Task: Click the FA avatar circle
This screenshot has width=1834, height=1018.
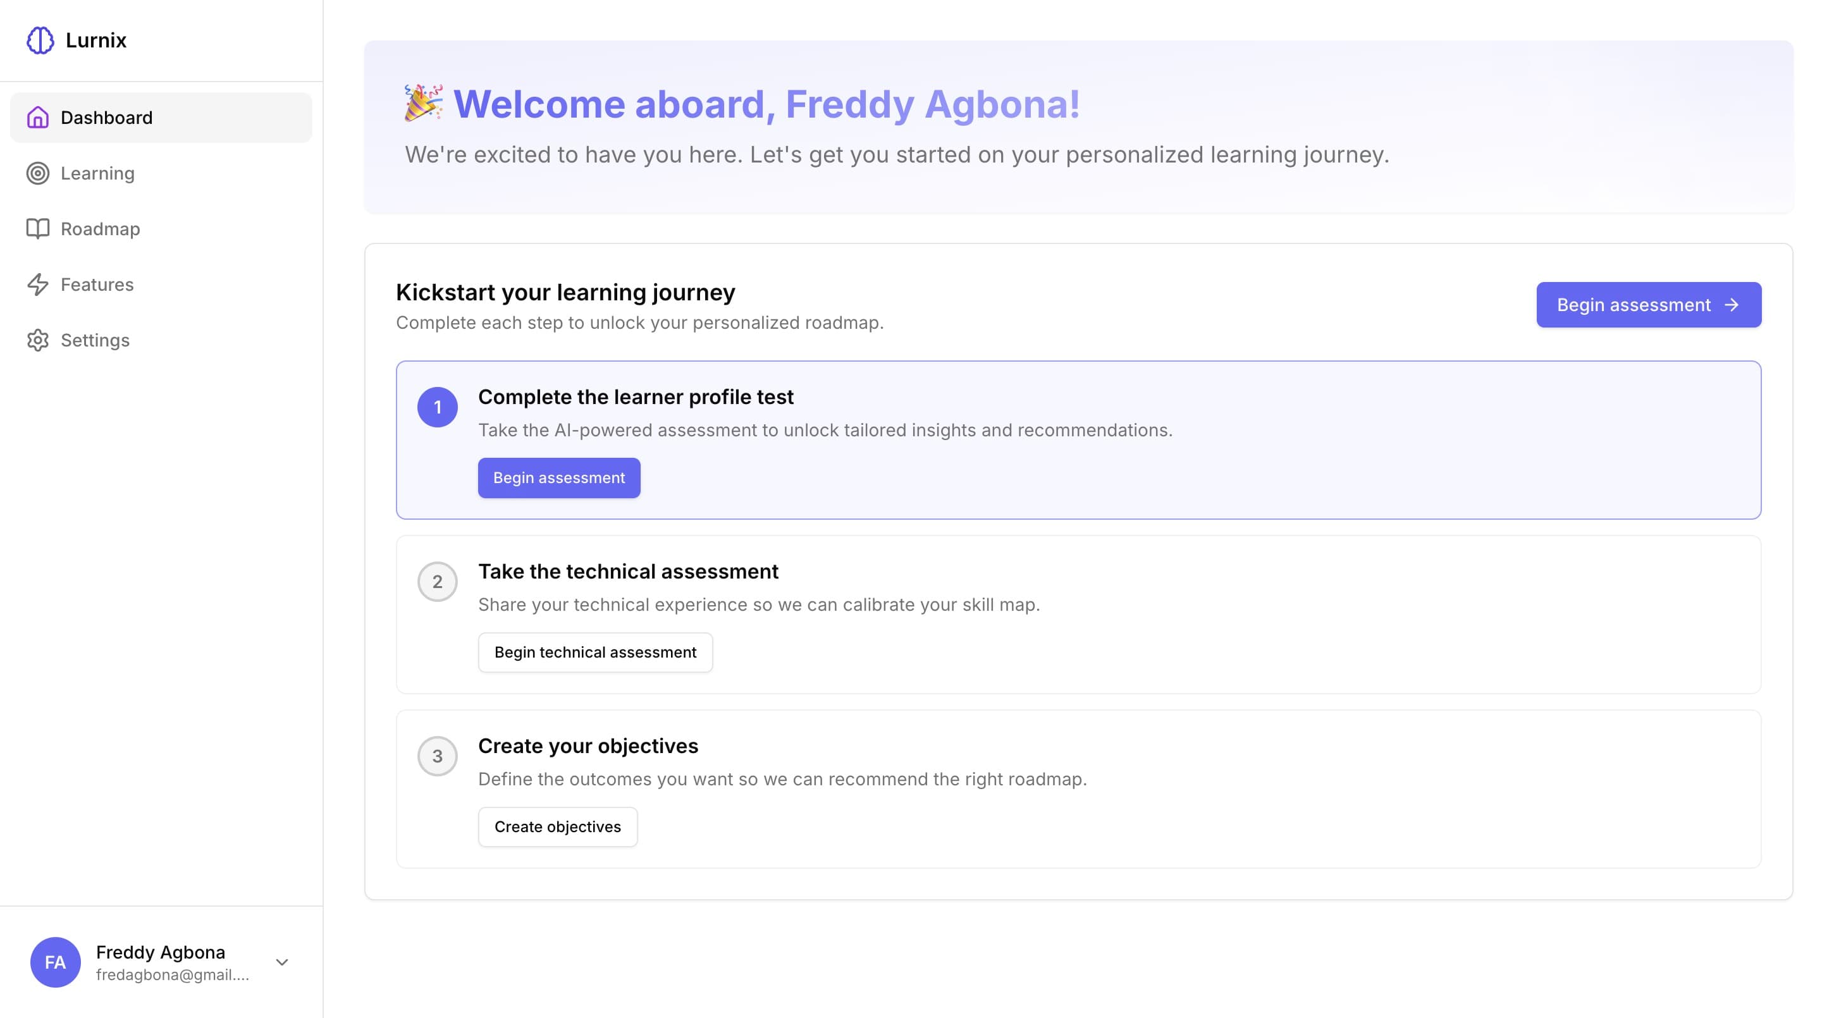Action: (56, 962)
